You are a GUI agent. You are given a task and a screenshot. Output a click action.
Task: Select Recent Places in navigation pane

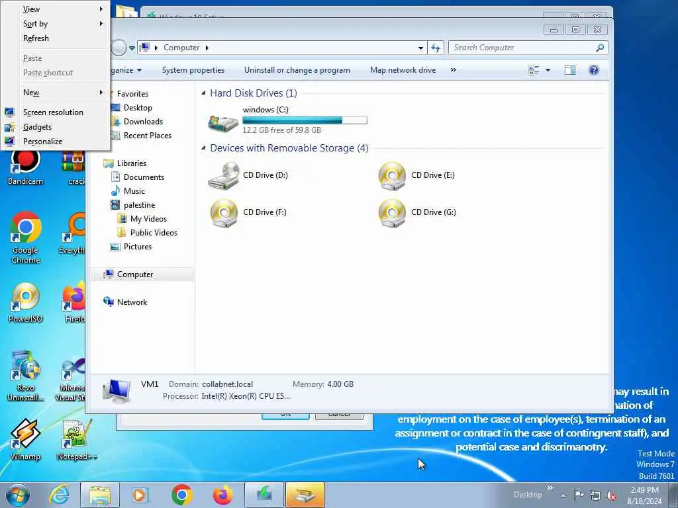point(147,135)
